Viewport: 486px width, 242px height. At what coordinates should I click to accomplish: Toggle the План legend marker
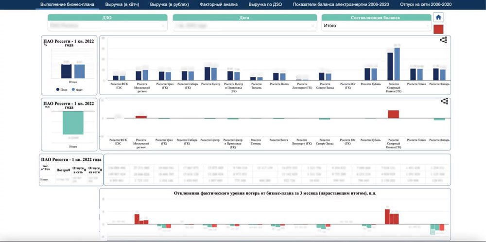click(59, 90)
